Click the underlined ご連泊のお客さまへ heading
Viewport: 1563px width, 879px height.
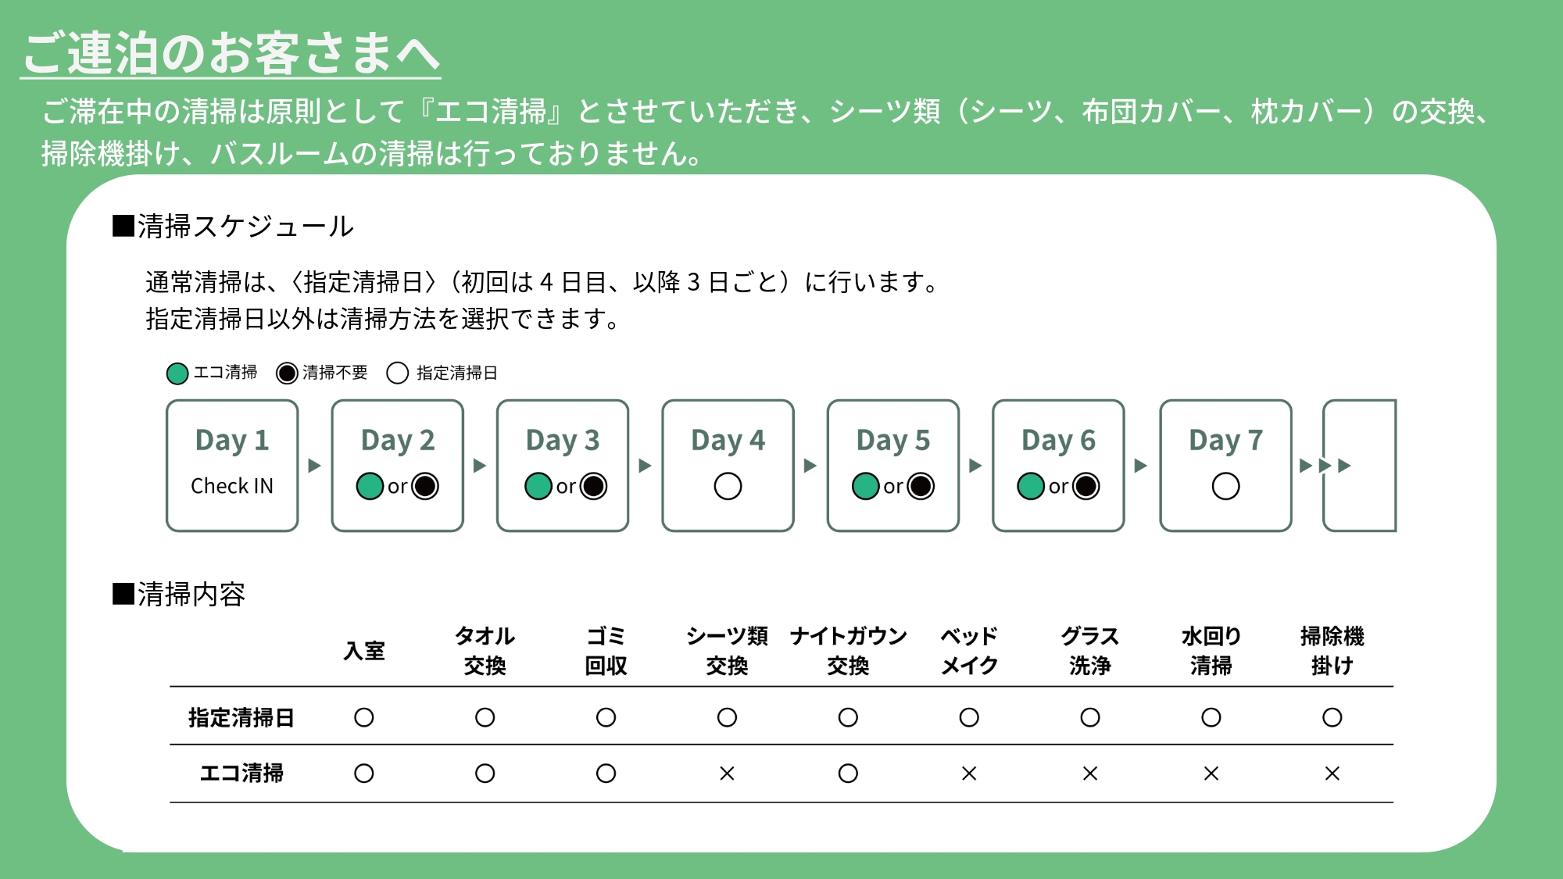point(231,53)
